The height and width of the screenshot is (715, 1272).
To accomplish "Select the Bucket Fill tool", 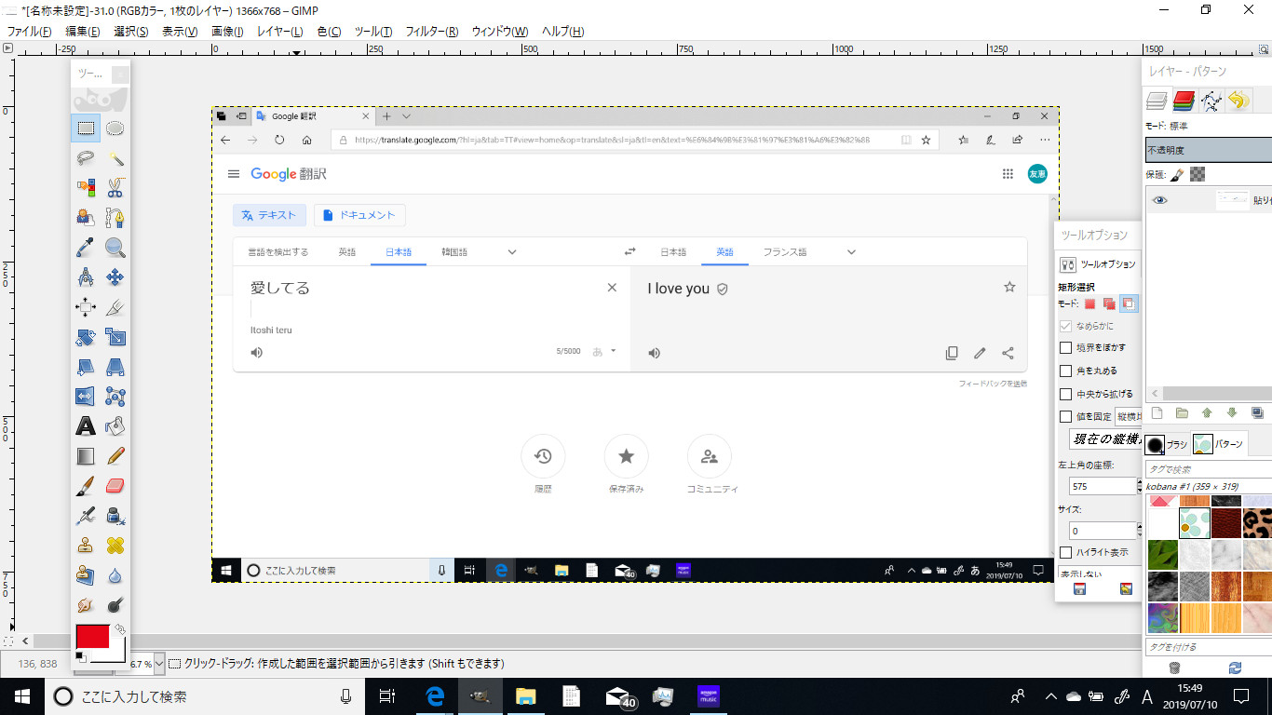I will point(115,426).
